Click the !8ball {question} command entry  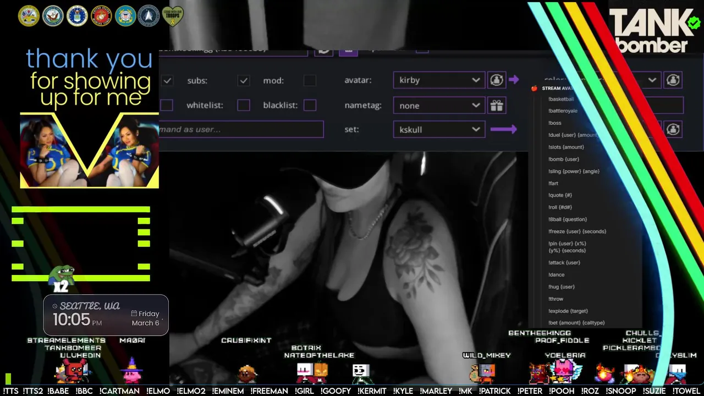568,219
